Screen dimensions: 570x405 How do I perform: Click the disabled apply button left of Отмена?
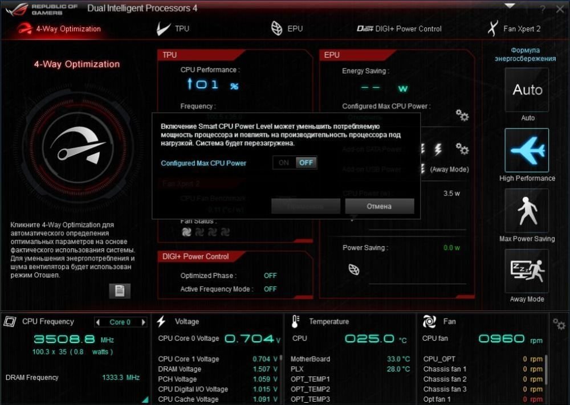pos(306,206)
